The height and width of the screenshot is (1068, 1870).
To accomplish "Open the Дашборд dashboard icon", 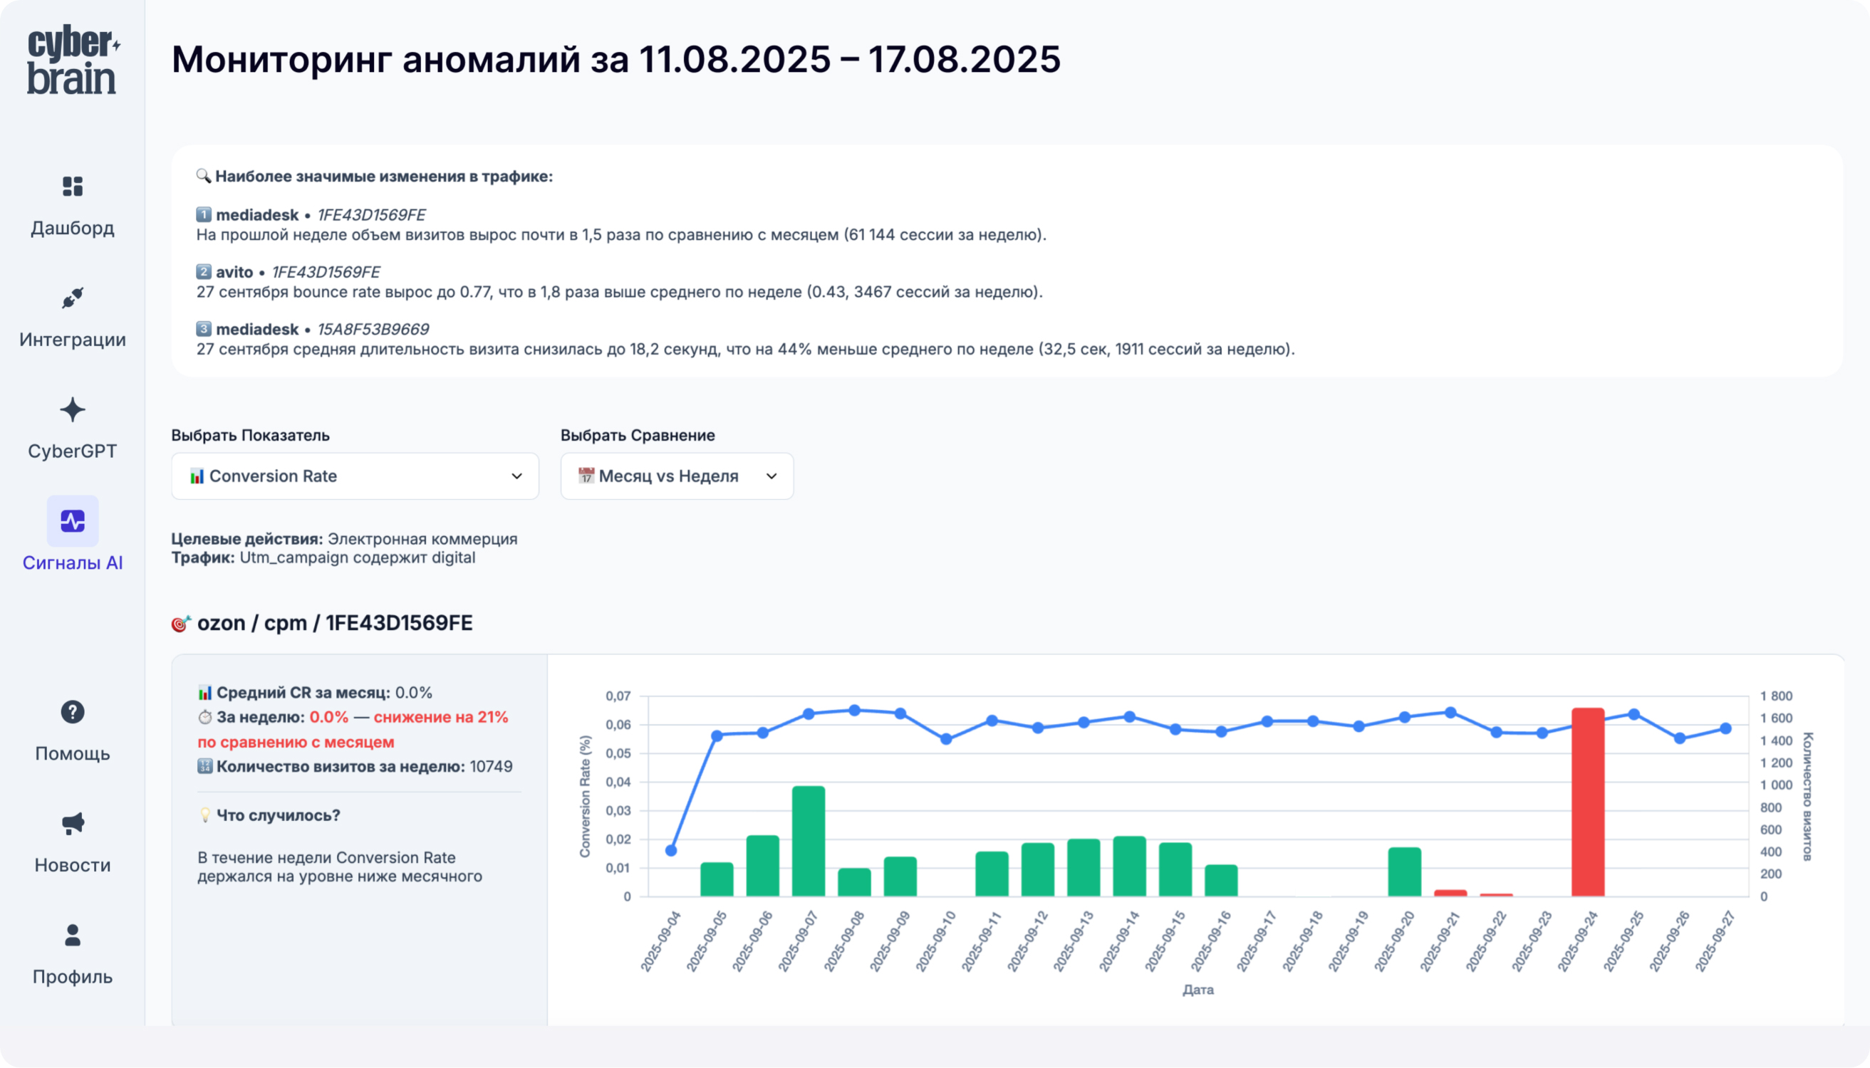I will click(73, 187).
